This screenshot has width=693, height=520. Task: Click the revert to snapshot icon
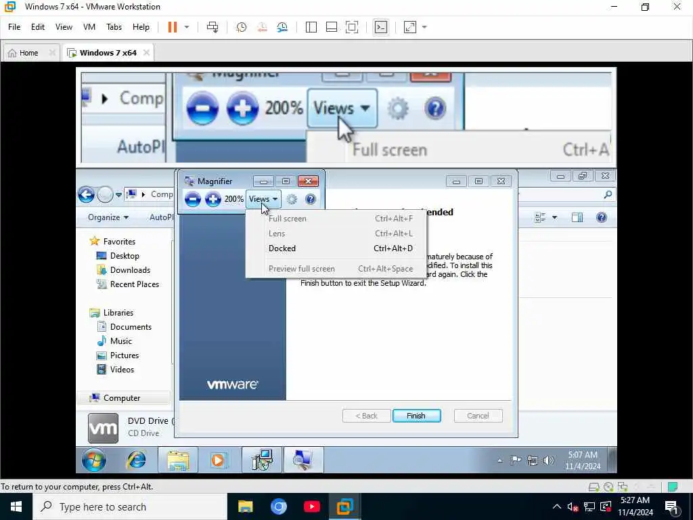click(x=262, y=27)
